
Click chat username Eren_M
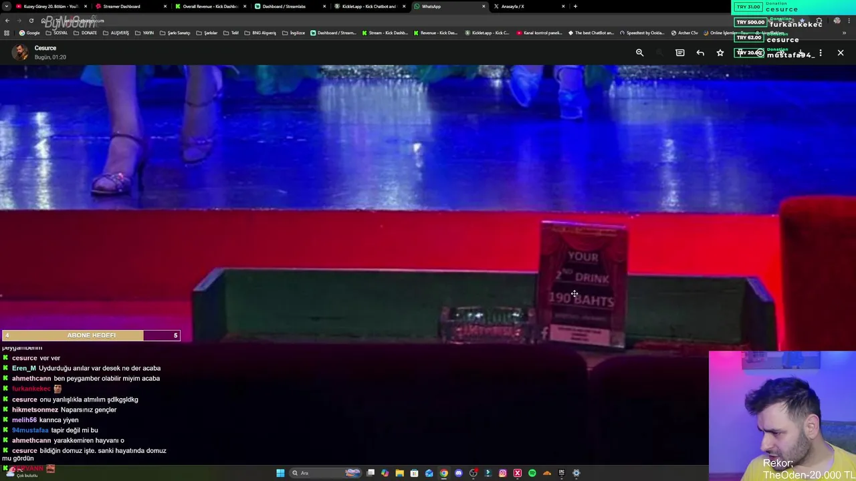(x=24, y=368)
